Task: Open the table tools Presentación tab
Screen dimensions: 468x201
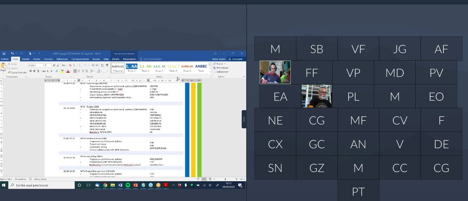Action: click(129, 59)
